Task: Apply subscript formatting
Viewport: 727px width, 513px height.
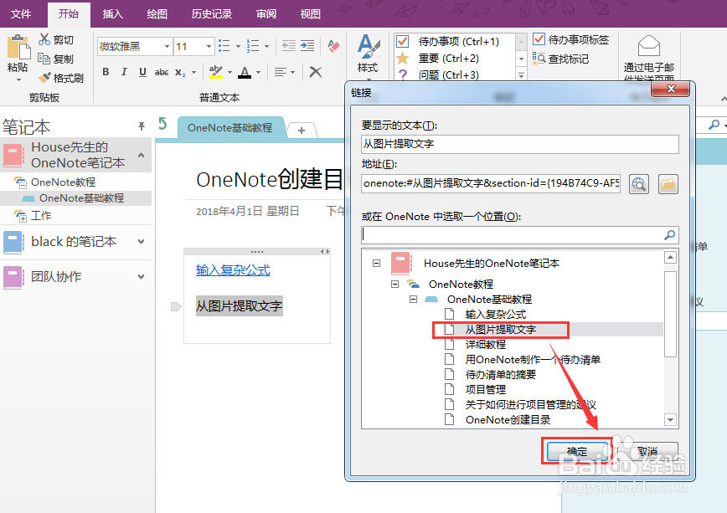Action: [x=180, y=72]
